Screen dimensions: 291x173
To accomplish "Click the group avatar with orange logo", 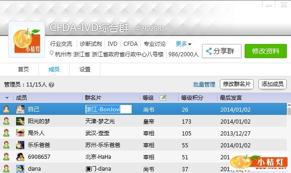I will coord(27,40).
